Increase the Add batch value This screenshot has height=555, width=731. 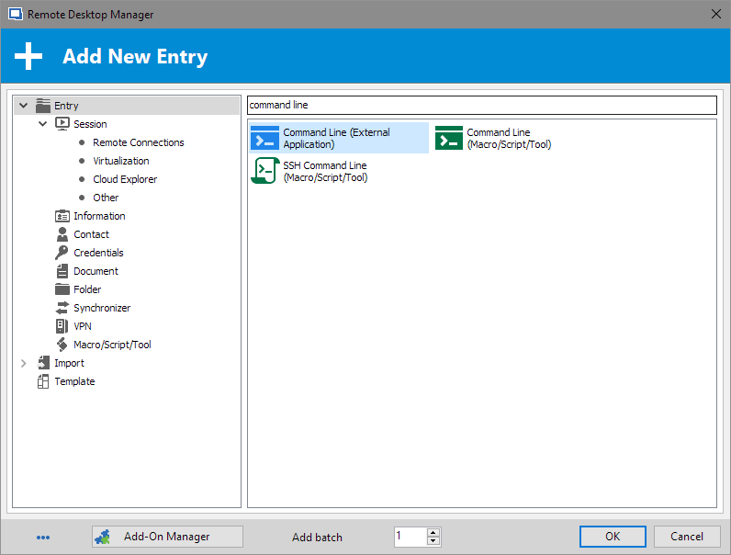[433, 532]
